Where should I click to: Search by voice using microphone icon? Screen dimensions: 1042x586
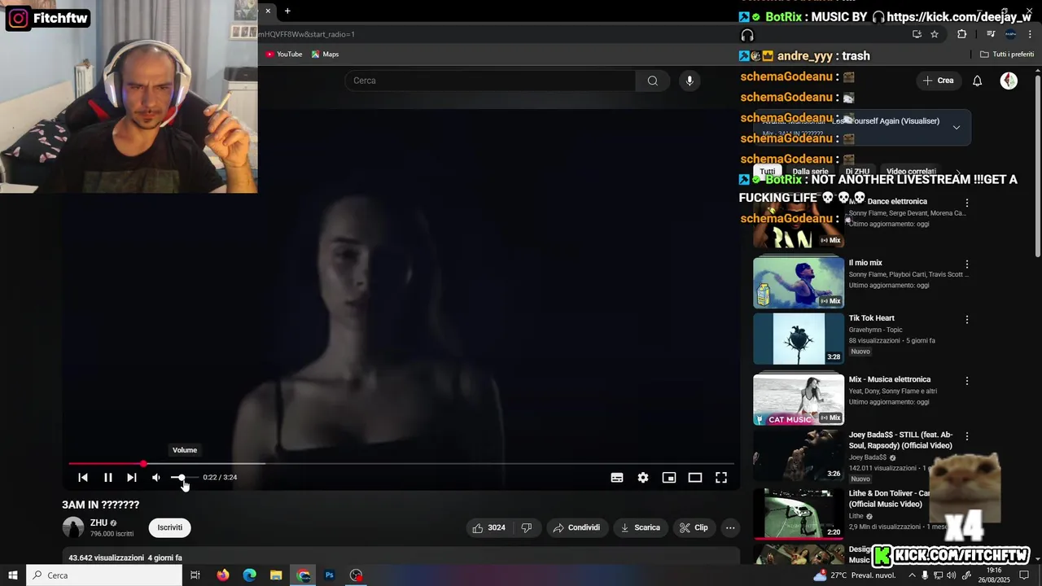690,81
